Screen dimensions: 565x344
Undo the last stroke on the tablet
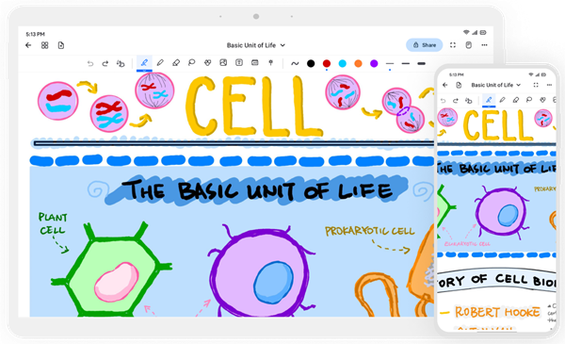90,63
